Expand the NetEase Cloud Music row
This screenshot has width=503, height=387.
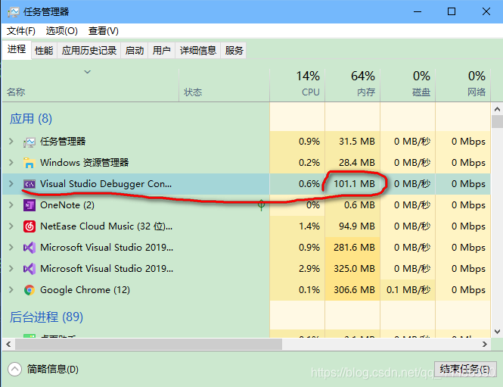point(11,226)
